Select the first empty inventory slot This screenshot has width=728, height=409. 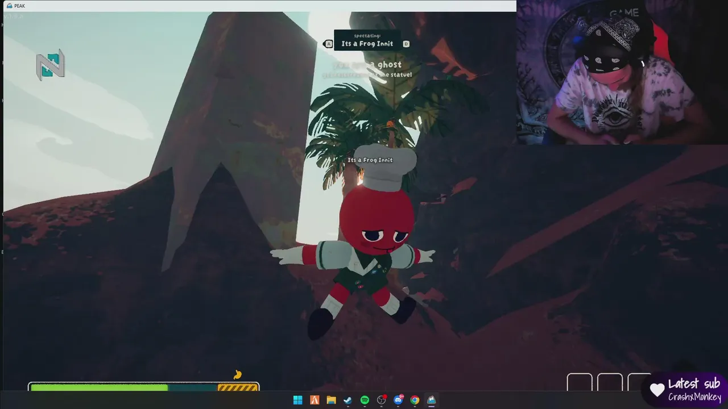click(x=580, y=382)
